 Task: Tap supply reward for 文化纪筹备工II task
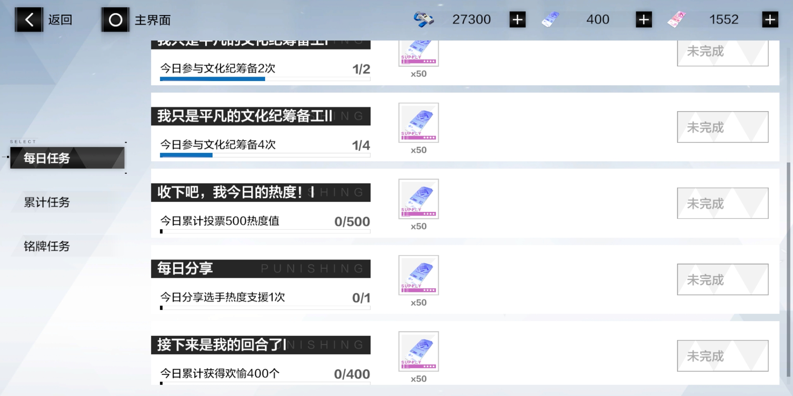(x=419, y=123)
